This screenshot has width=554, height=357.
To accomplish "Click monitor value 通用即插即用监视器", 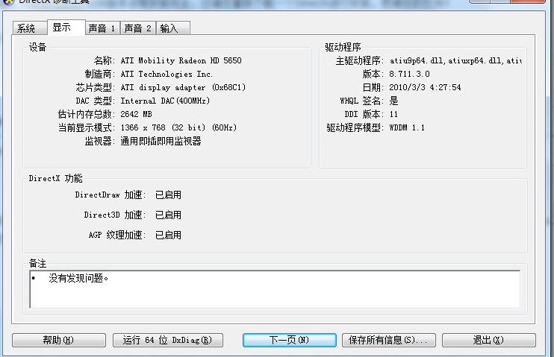I will click(x=161, y=141).
